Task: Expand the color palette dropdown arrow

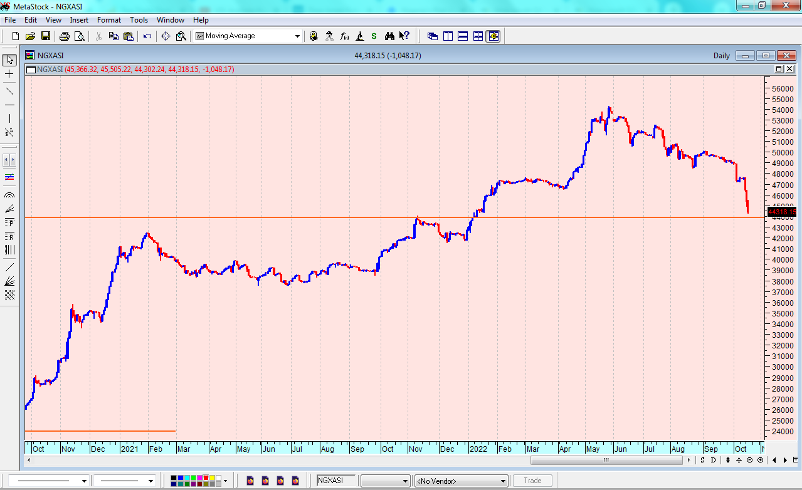Action: (225, 481)
